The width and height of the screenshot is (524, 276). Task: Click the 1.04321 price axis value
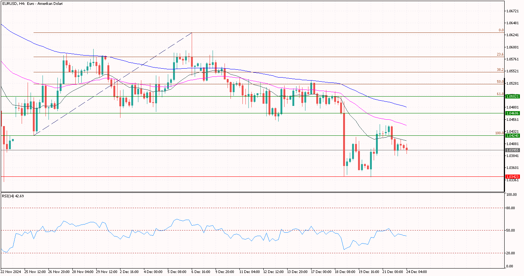(x=512, y=132)
